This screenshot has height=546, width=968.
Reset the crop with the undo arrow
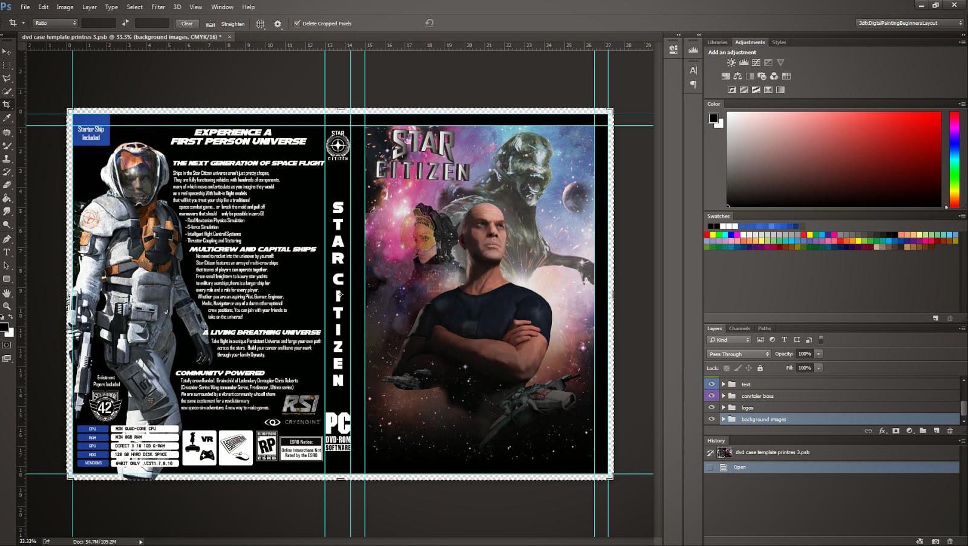pyautogui.click(x=429, y=23)
